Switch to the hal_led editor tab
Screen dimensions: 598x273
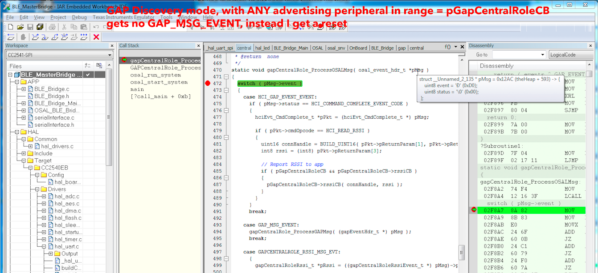[x=262, y=48]
